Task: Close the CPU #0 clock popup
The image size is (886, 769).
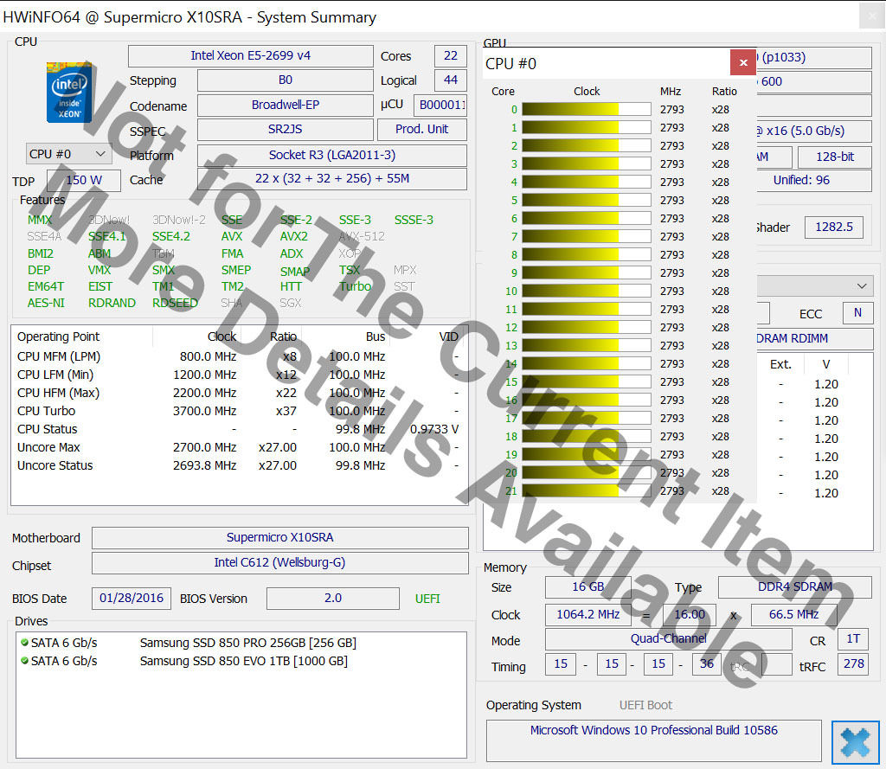Action: 743,63
